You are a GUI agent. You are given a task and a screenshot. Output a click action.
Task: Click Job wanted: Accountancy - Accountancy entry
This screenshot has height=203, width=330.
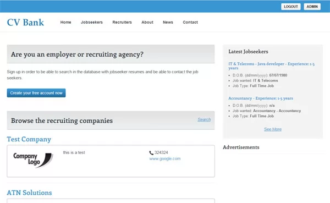267,111
